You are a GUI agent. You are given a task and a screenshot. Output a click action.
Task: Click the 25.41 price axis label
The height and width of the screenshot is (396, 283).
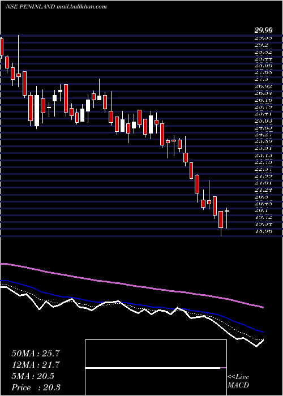click(x=263, y=114)
